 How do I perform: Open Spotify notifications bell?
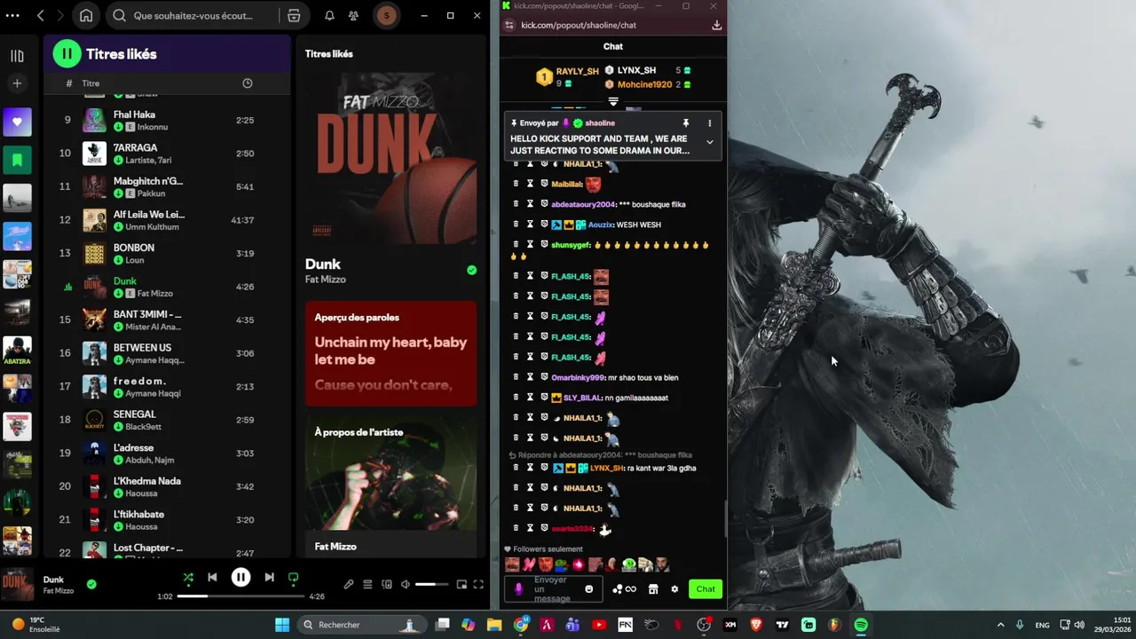329,15
